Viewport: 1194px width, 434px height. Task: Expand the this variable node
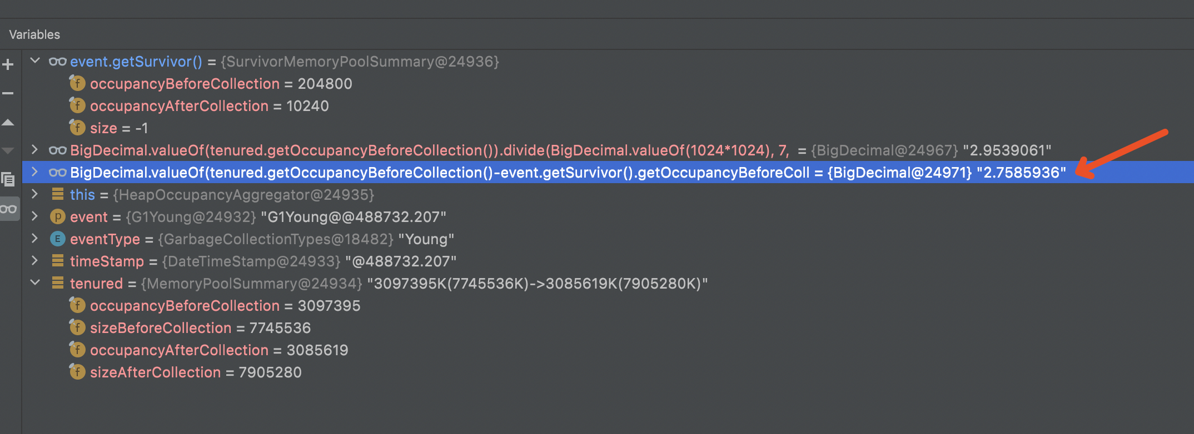35,194
